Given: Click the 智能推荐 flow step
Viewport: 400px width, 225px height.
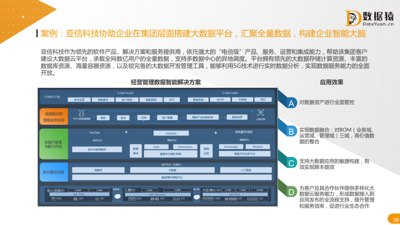Looking at the screenshot, I should coord(237,117).
